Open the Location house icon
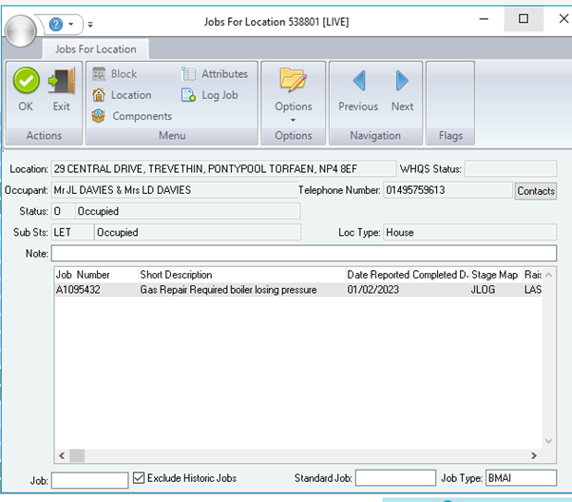Image resolution: width=572 pixels, height=502 pixels. coord(99,95)
